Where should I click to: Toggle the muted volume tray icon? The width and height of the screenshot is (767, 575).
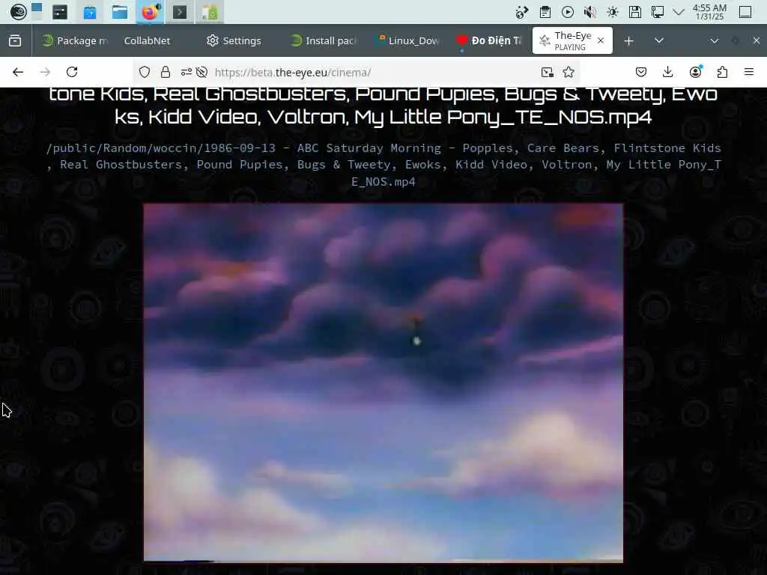pyautogui.click(x=590, y=12)
